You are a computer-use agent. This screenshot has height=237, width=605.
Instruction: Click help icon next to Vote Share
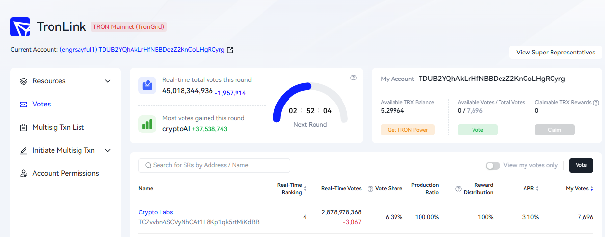(370, 189)
